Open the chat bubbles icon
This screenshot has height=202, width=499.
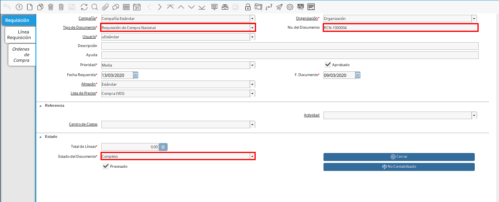click(116, 7)
